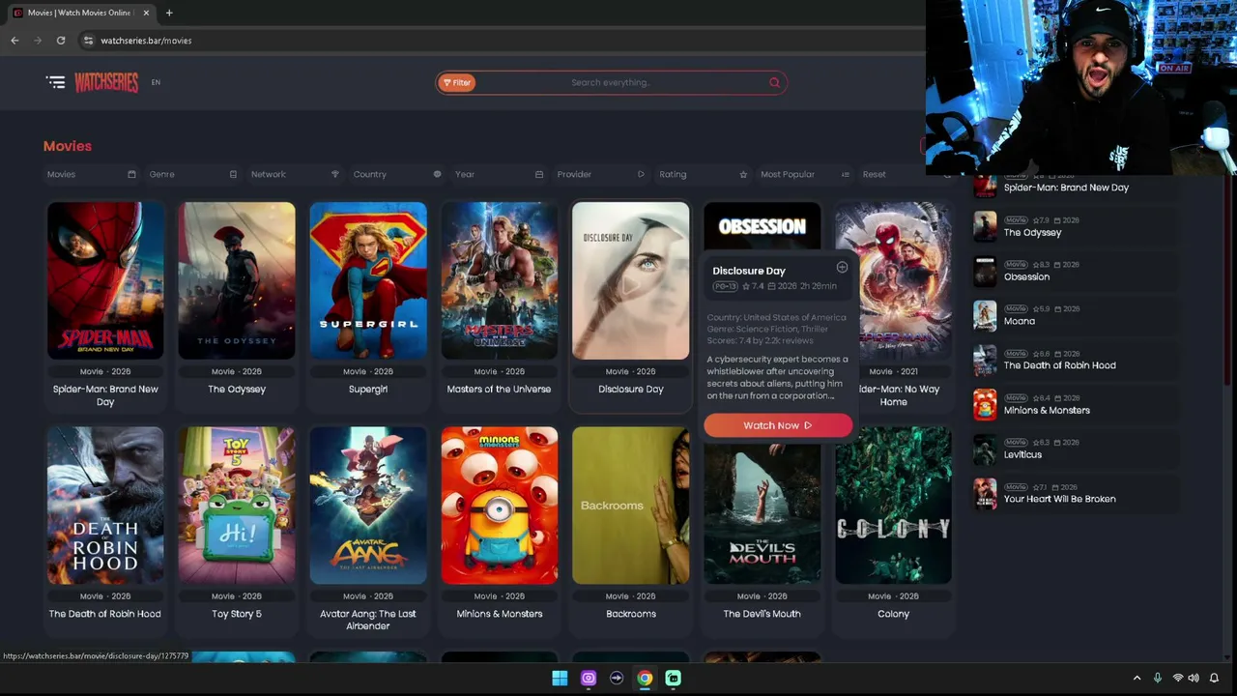
Task: Open the green app icon on taskbar
Action: (x=673, y=679)
